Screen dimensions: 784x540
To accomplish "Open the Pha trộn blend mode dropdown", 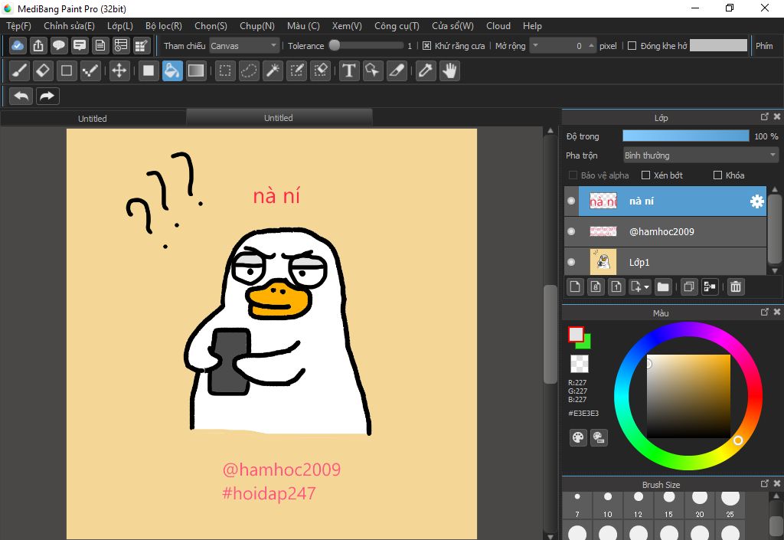I will click(x=701, y=155).
